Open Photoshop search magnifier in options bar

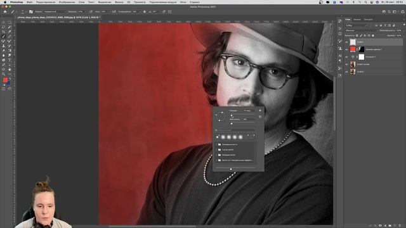(x=389, y=11)
